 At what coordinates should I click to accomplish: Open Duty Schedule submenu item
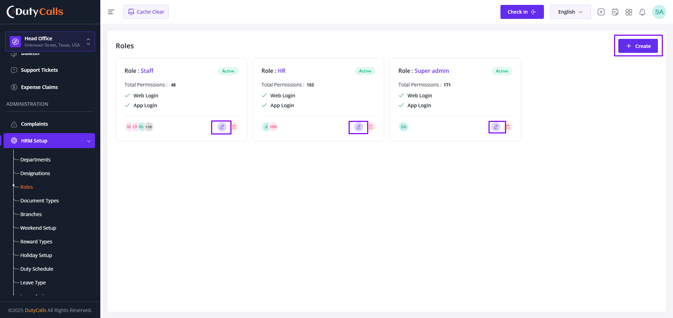pyautogui.click(x=37, y=269)
